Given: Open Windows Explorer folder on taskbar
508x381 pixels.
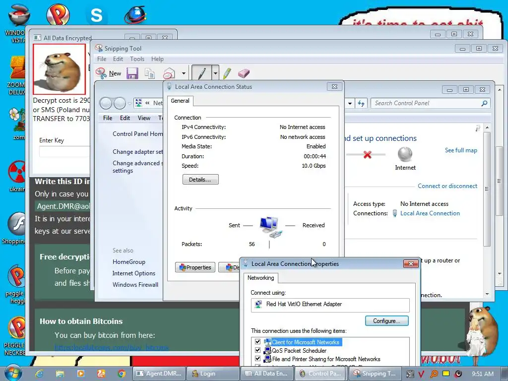Looking at the screenshot, I should pyautogui.click(x=60, y=374).
